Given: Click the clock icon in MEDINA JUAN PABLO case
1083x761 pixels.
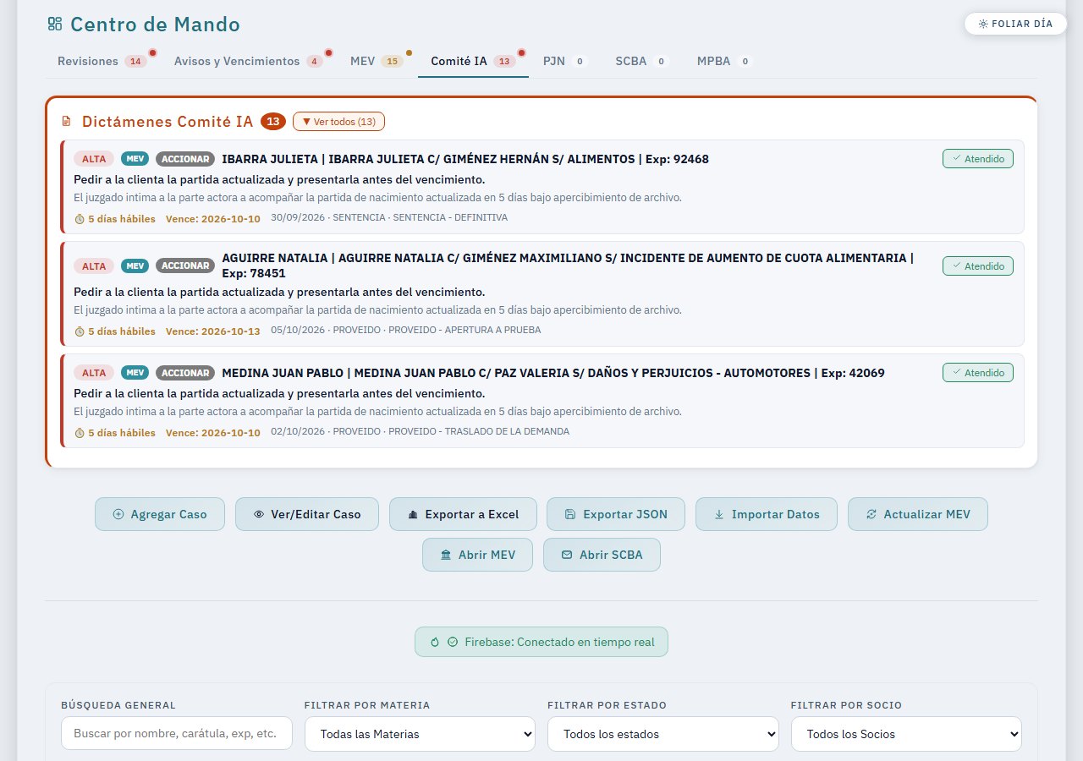Looking at the screenshot, I should click(x=80, y=433).
